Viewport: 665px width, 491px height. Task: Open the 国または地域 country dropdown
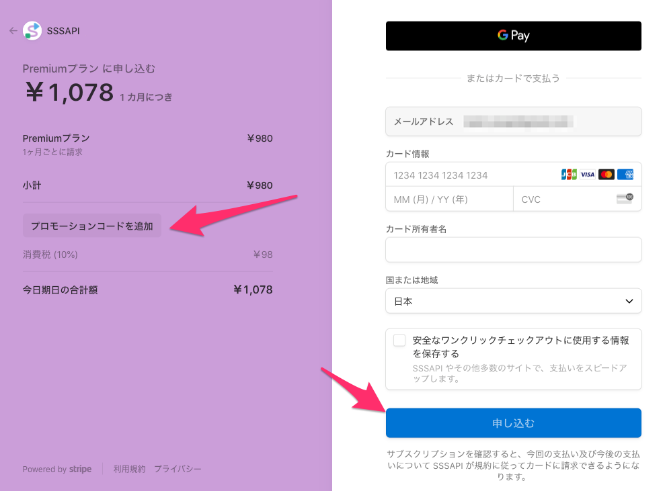[513, 301]
